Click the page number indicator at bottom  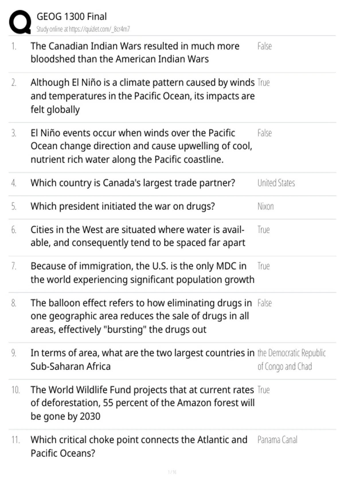point(172,472)
